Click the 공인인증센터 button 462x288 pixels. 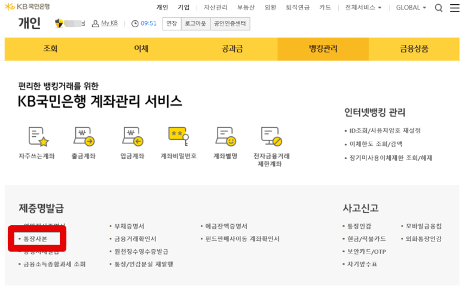[x=230, y=23]
